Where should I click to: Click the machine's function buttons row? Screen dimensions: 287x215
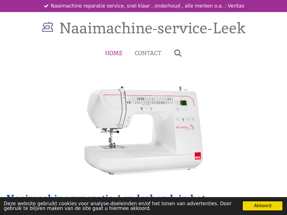click(185, 120)
